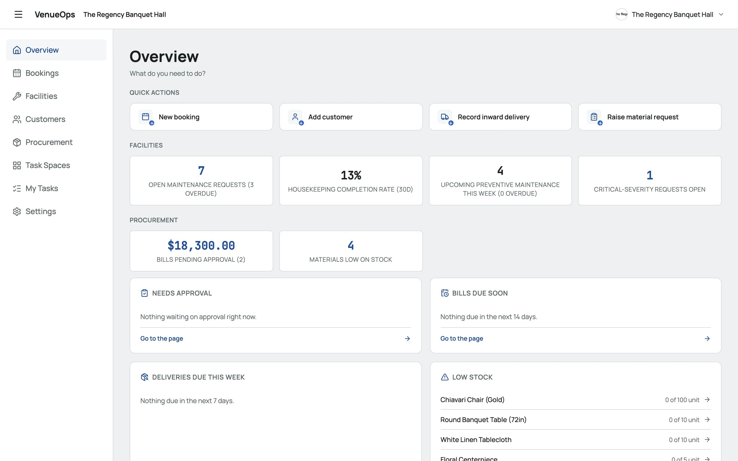Click the Bookings calendar icon

[x=17, y=73]
